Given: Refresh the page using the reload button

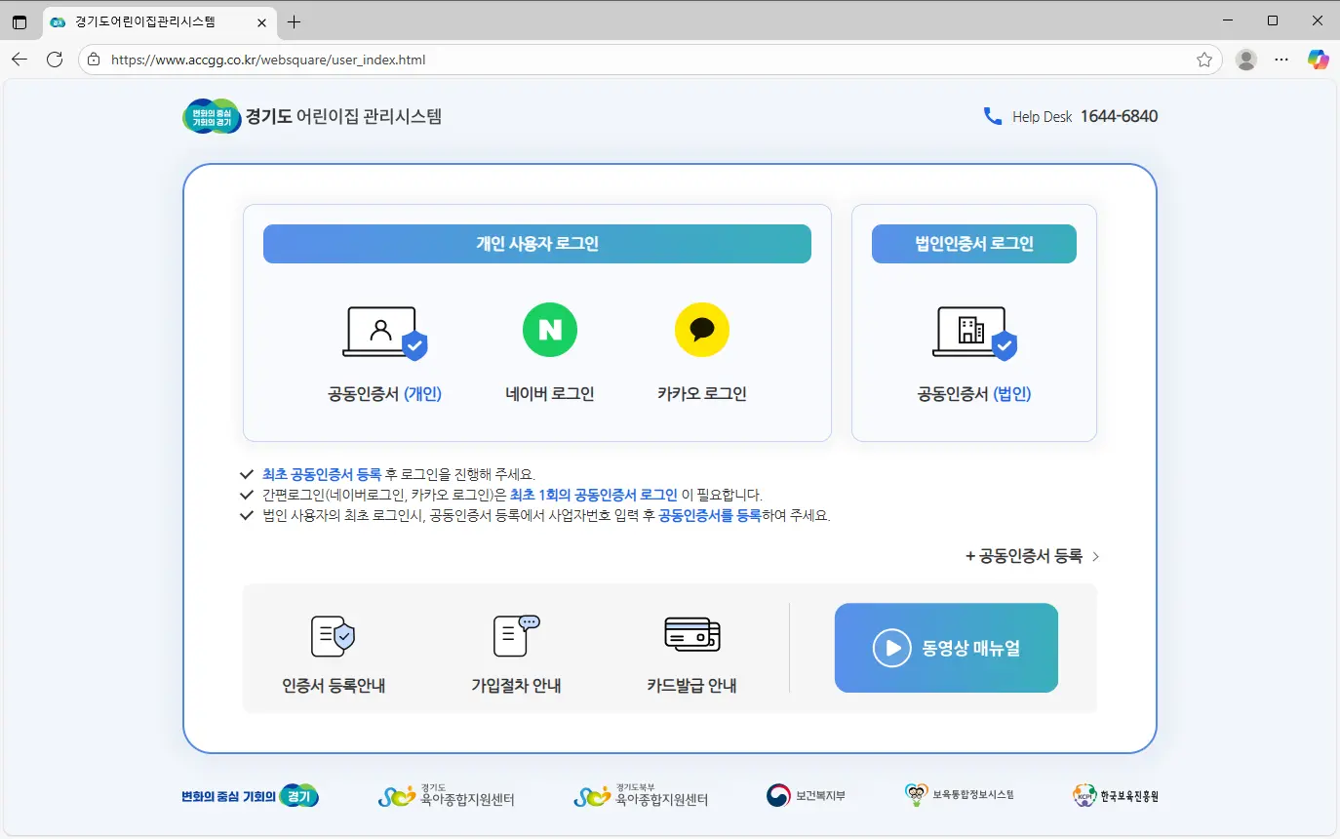Looking at the screenshot, I should [55, 60].
